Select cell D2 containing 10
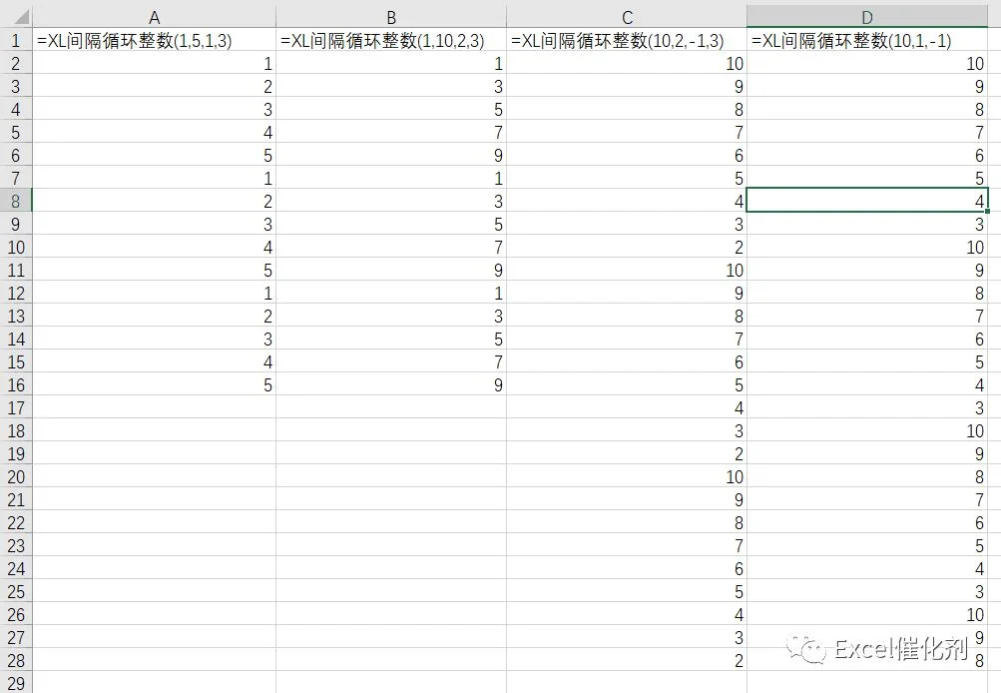Image resolution: width=1001 pixels, height=693 pixels. coord(867,63)
